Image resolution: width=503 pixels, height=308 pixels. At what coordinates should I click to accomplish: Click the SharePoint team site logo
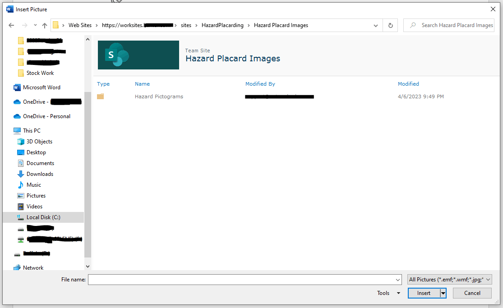138,55
